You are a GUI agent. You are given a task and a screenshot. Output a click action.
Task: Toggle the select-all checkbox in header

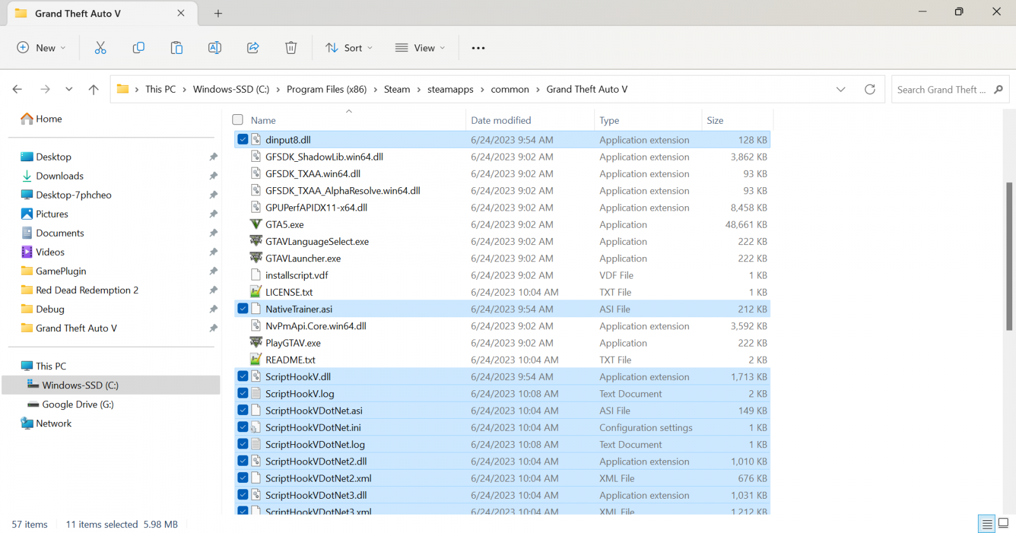[238, 120]
